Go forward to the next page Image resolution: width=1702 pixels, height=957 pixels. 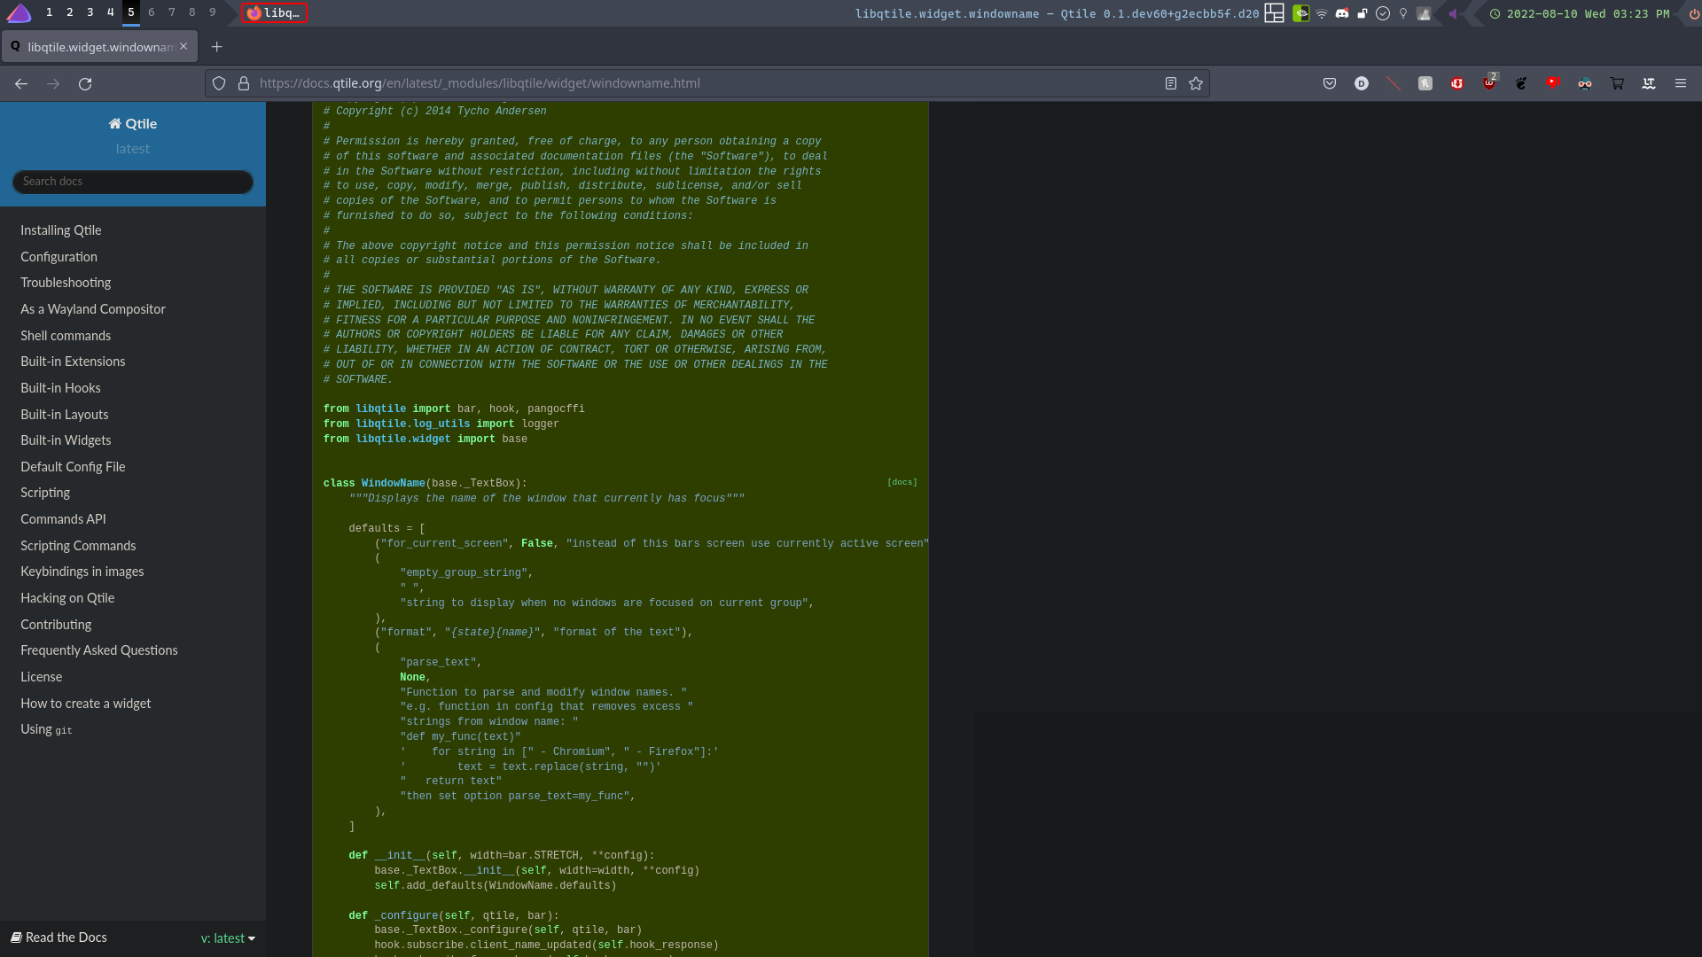pos(53,83)
